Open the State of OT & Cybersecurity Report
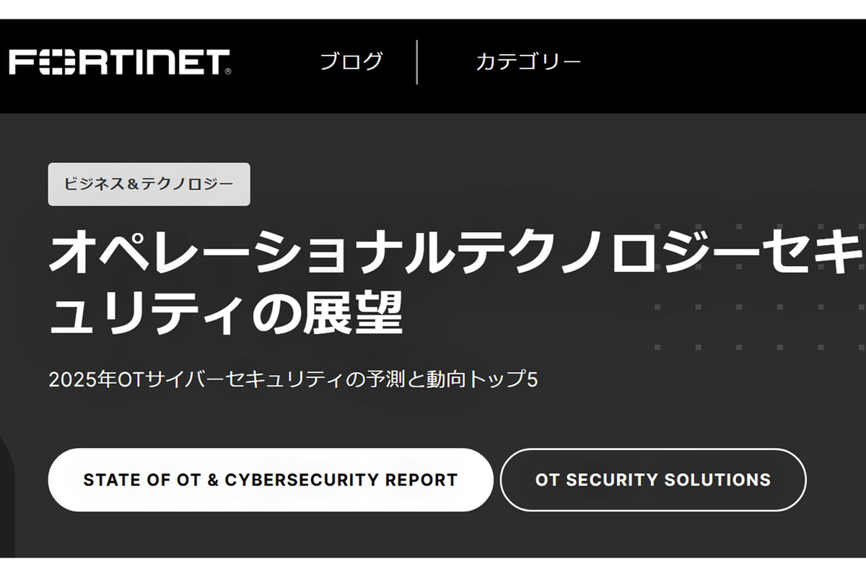 pyautogui.click(x=270, y=480)
